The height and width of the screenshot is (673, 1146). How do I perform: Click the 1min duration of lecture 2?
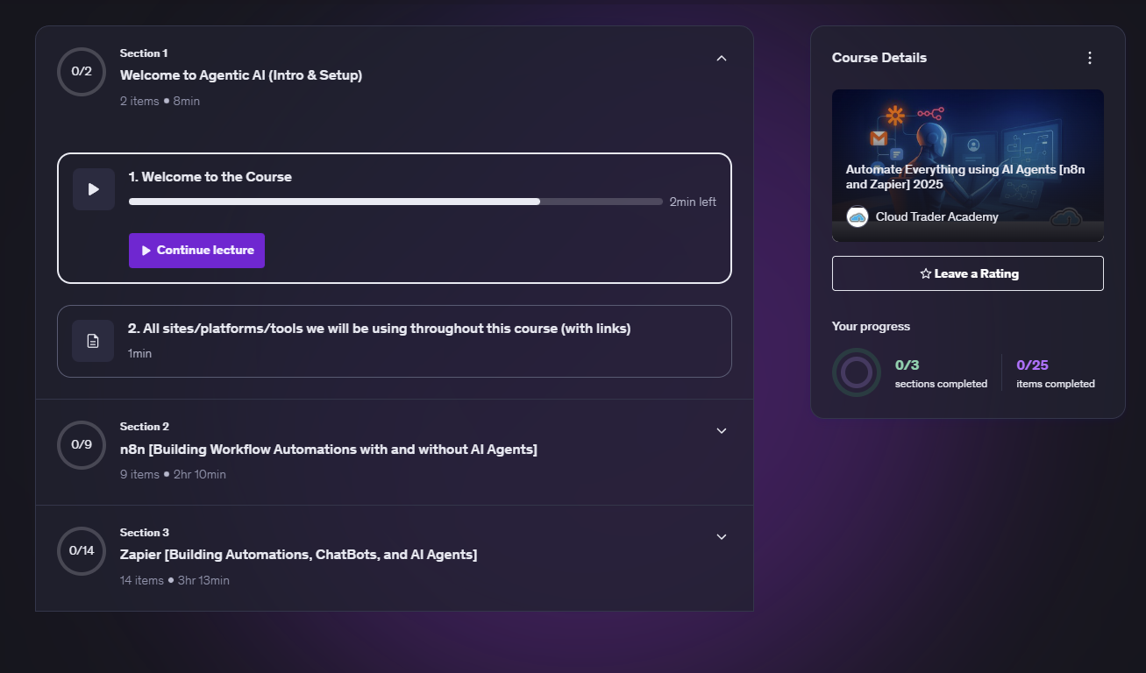(139, 353)
